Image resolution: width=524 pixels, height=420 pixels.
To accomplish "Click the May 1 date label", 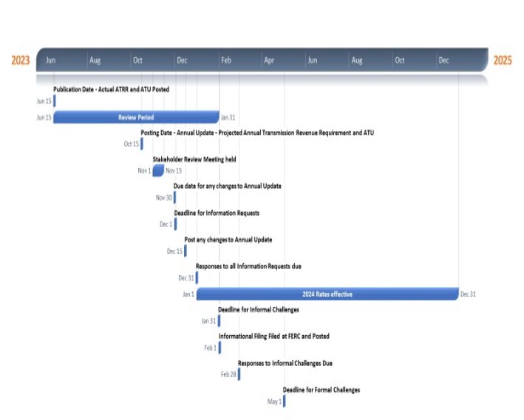I will [274, 402].
